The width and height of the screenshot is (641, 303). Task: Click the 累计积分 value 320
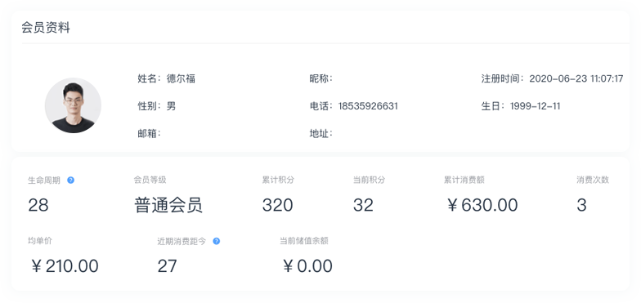[277, 205]
